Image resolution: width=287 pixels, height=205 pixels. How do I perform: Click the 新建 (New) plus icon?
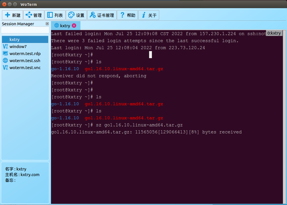pyautogui.click(x=8, y=15)
